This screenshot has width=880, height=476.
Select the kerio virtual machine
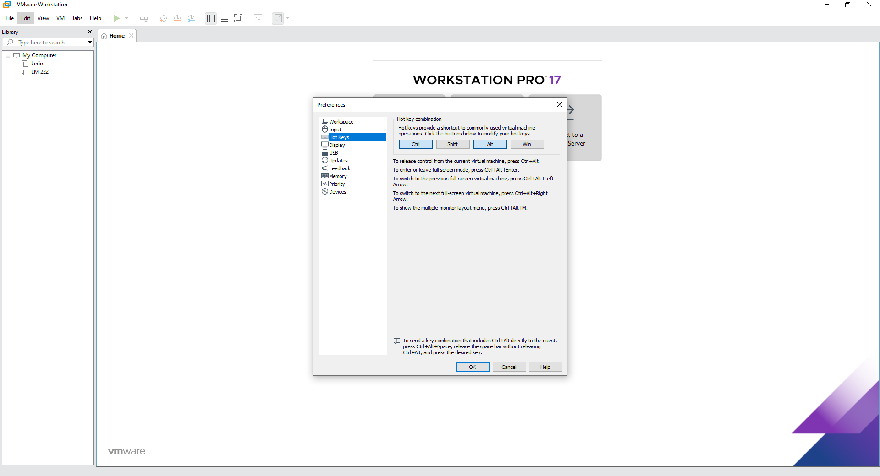coord(37,64)
